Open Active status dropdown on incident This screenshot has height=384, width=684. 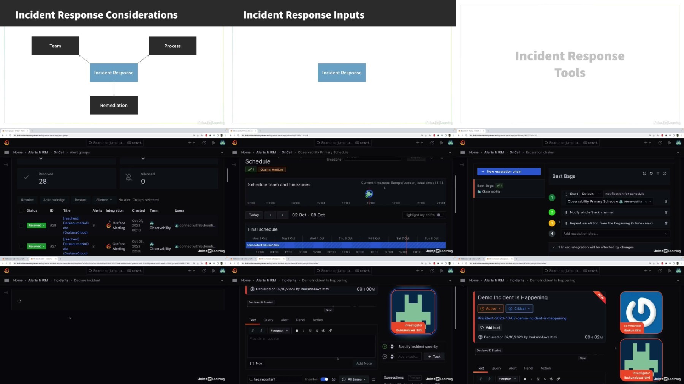[x=491, y=308]
